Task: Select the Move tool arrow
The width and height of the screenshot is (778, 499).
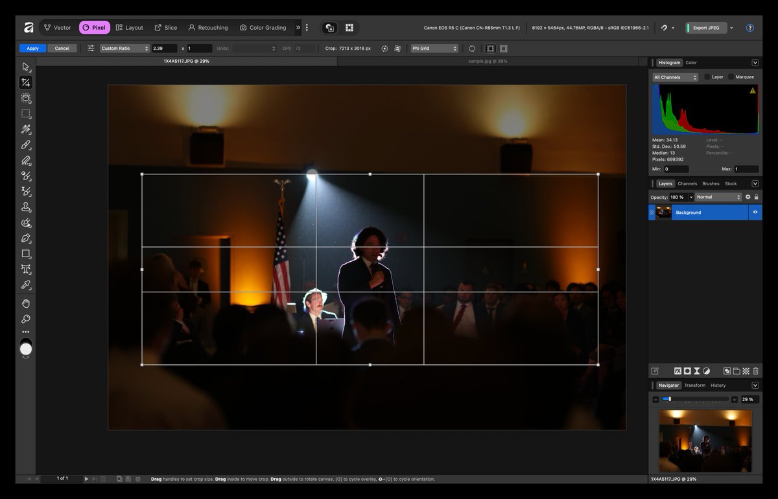Action: (26, 67)
